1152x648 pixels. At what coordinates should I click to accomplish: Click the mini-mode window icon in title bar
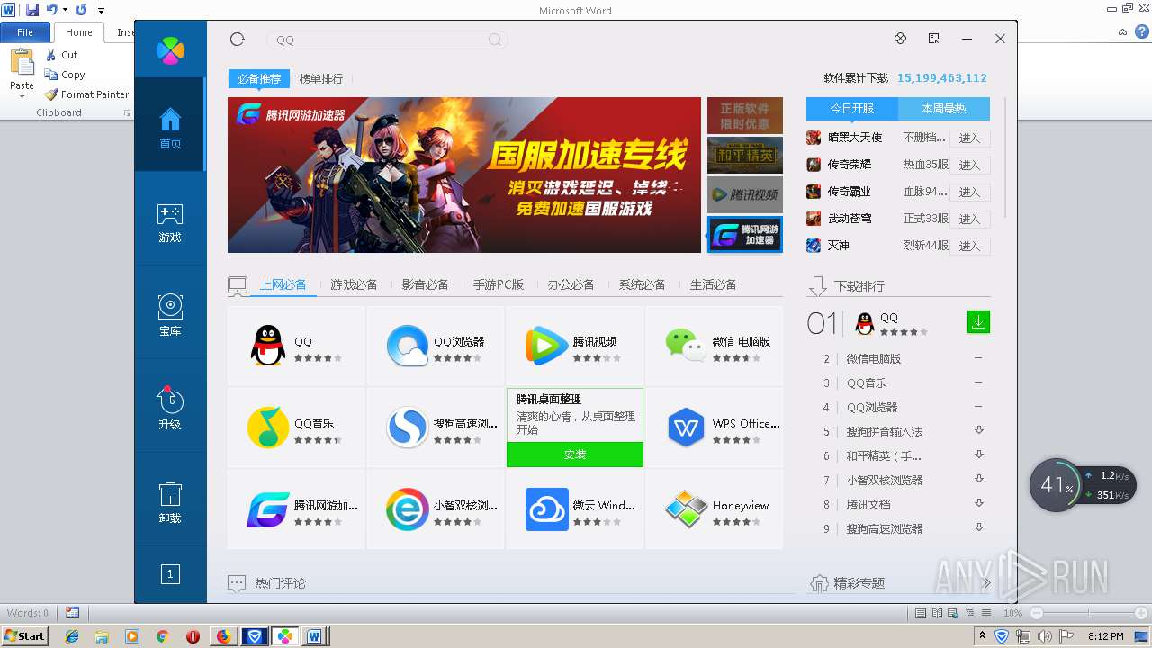pos(933,39)
